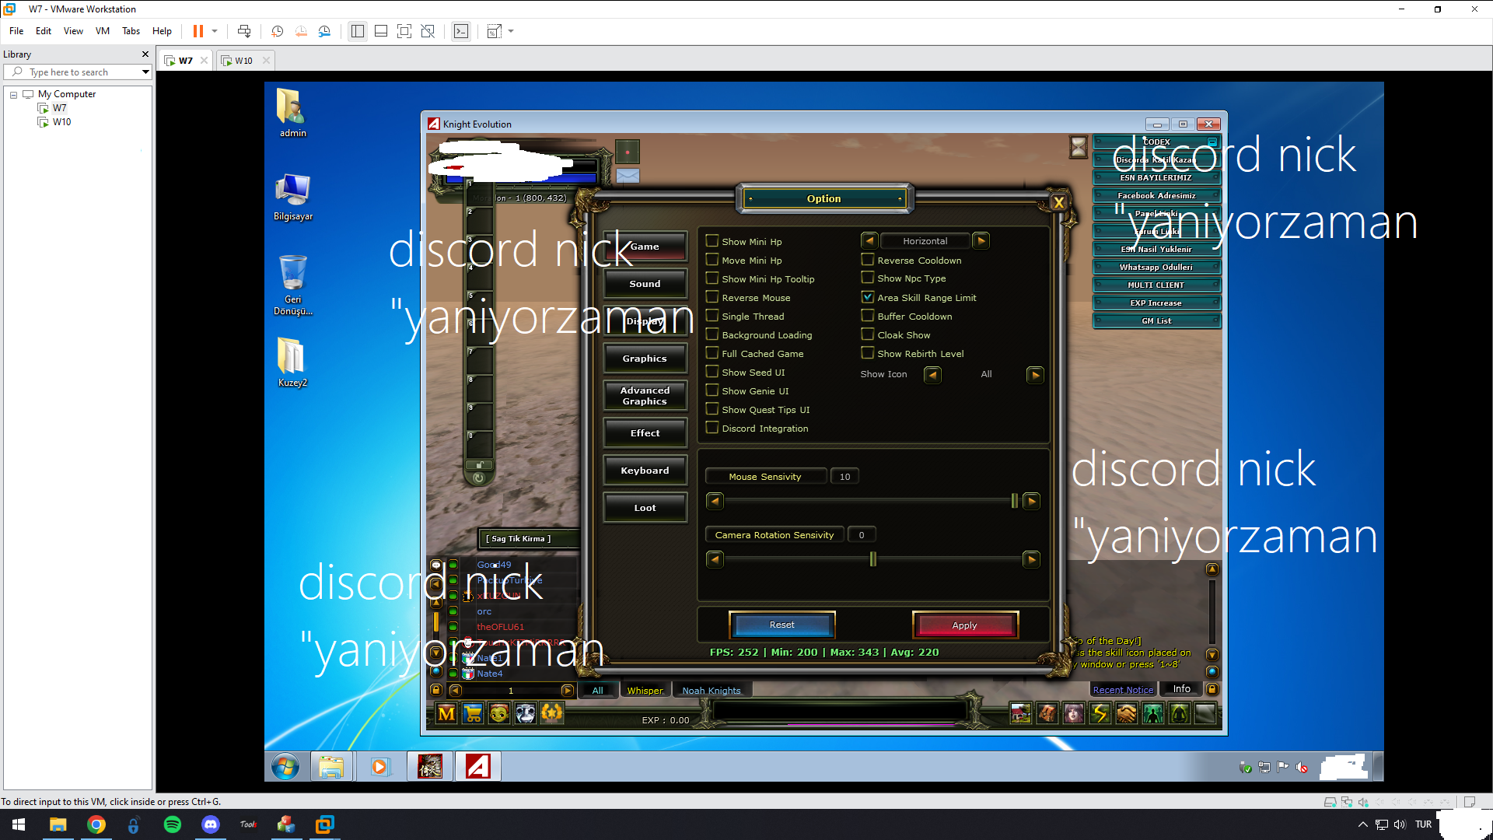Open the VM menu
Viewport: 1493px width, 840px height.
pos(103,31)
